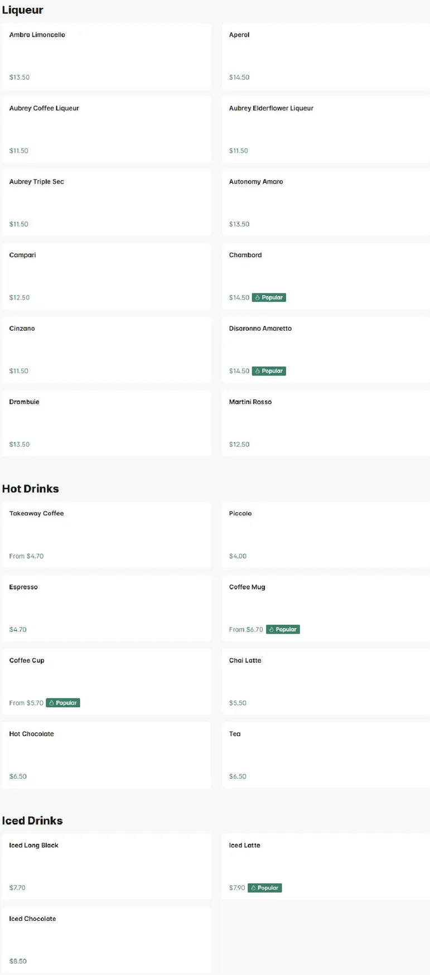Open the Martini Rosso item
This screenshot has height=975, width=430.
point(326,423)
